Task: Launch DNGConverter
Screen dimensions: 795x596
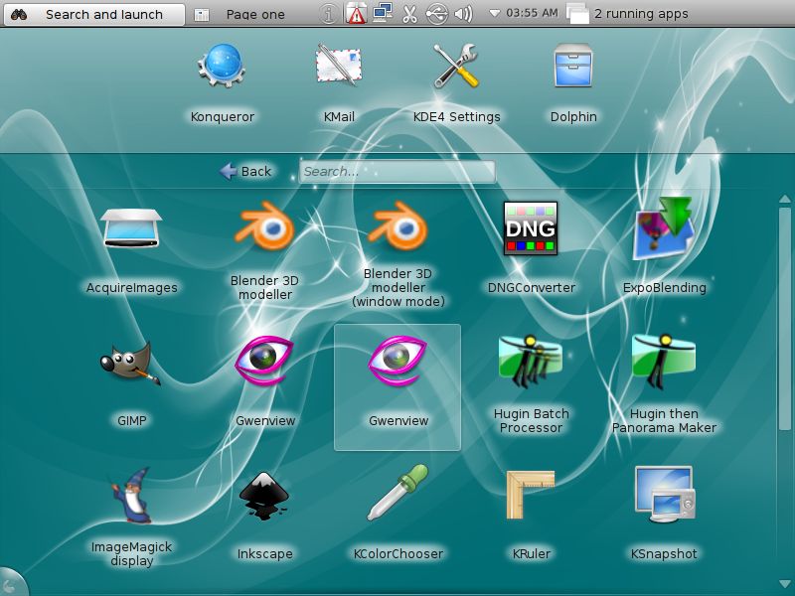Action: (x=531, y=227)
